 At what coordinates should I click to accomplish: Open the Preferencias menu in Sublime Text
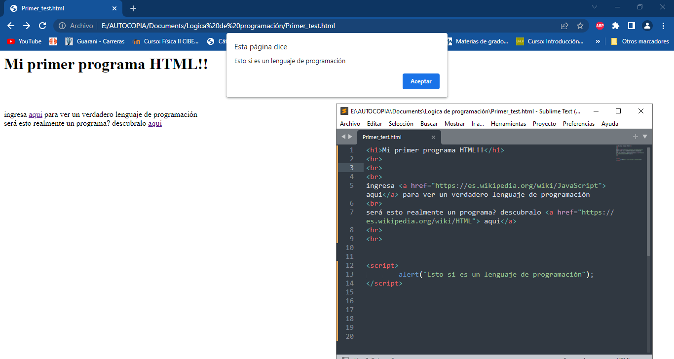pyautogui.click(x=579, y=124)
